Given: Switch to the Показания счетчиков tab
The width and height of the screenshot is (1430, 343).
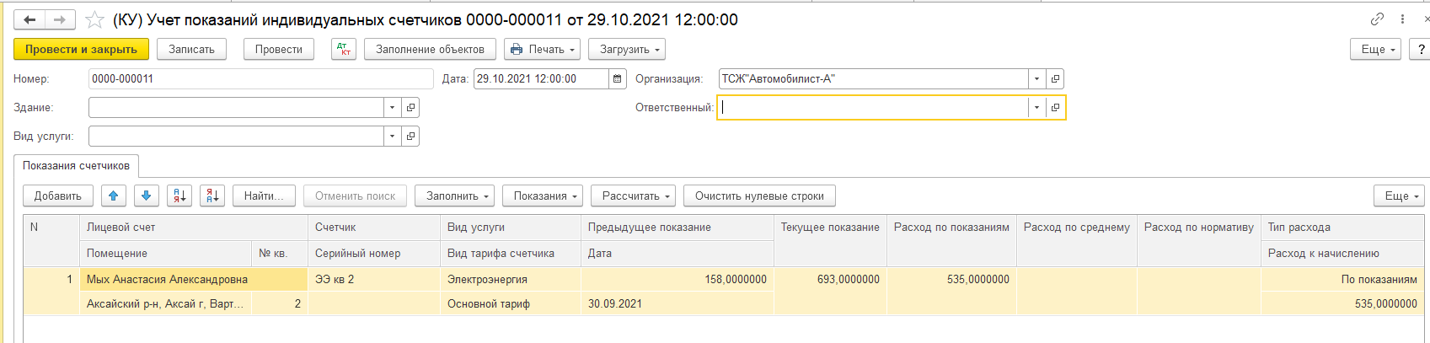Looking at the screenshot, I should pos(76,166).
